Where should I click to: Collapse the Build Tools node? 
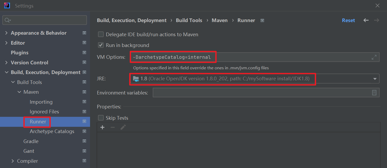(13, 82)
